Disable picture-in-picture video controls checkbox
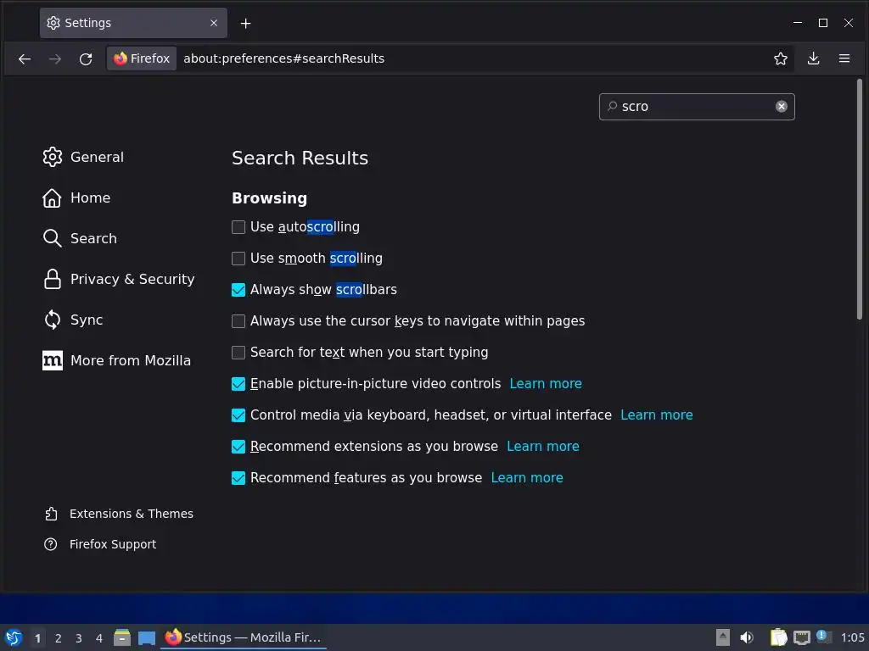 point(238,384)
